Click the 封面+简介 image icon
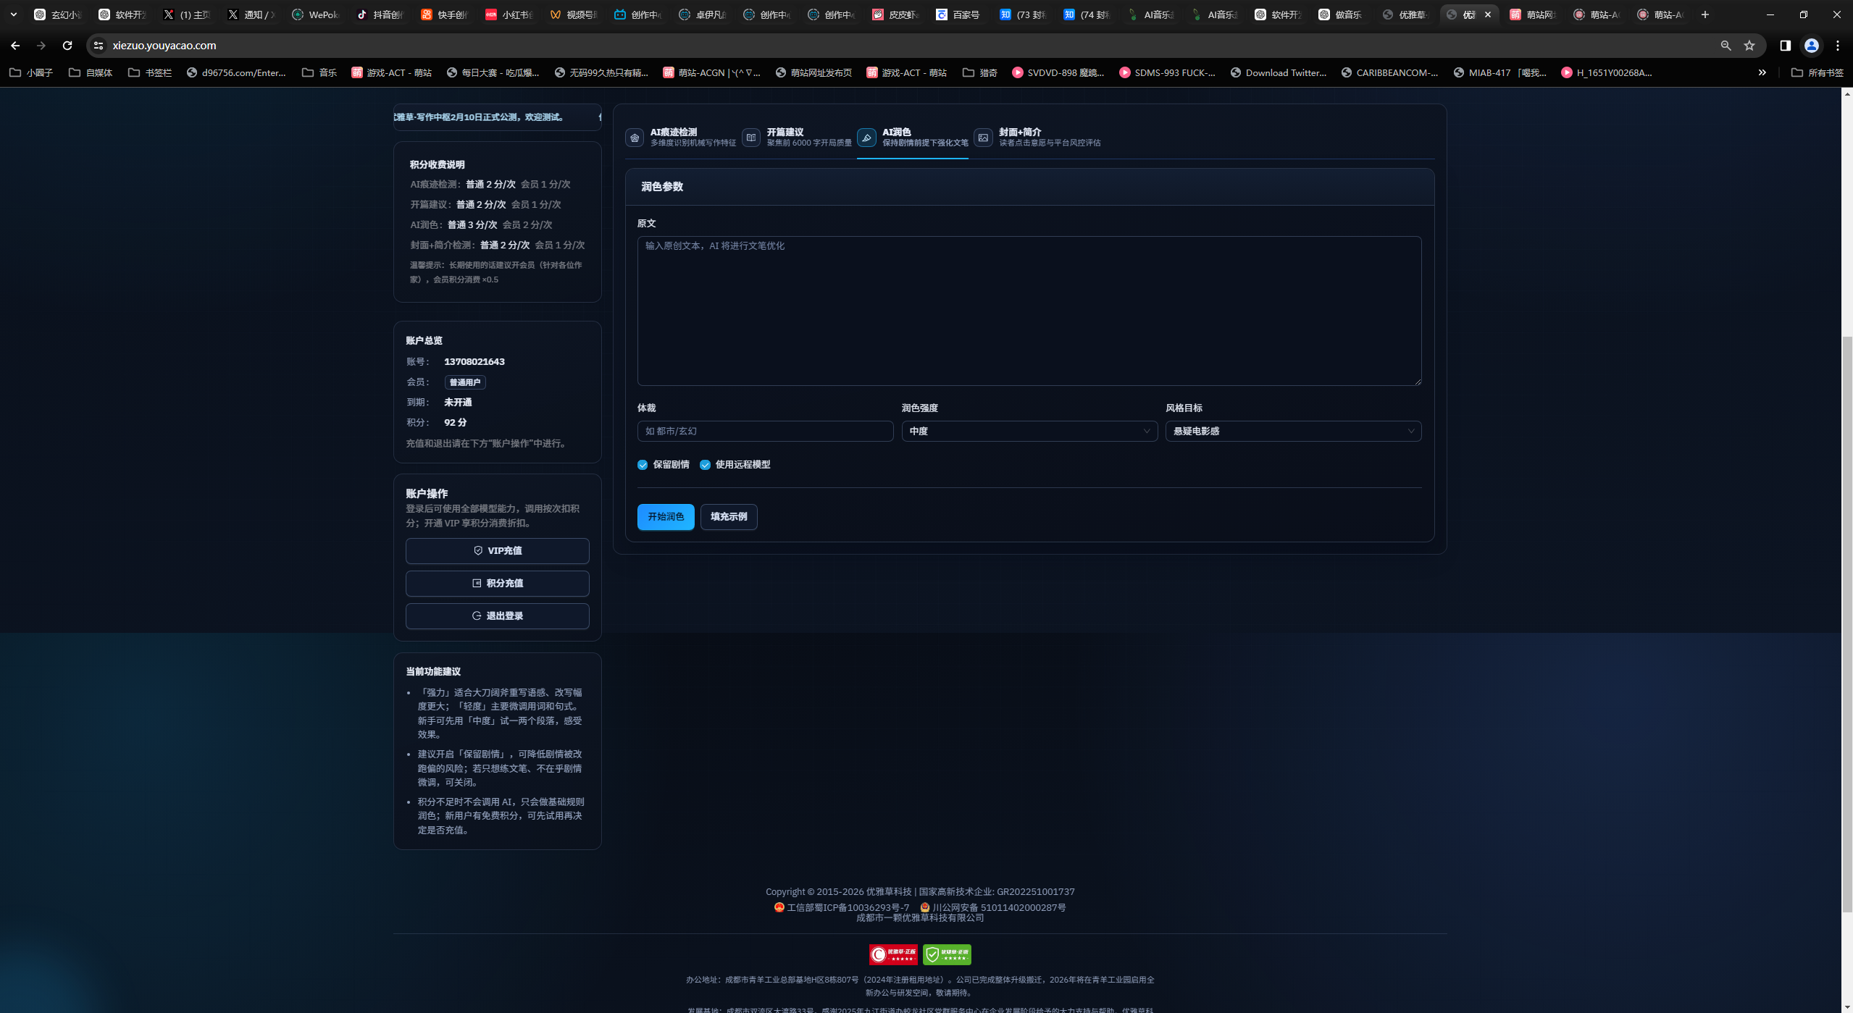The image size is (1853, 1013). 983,138
